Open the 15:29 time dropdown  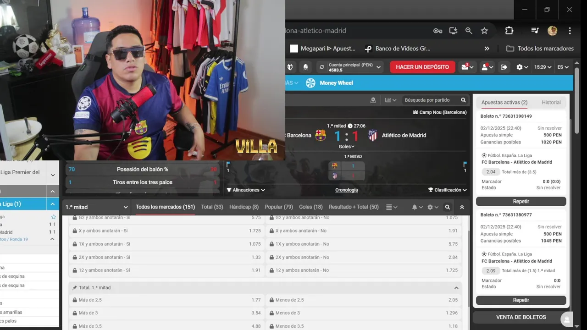tap(543, 67)
